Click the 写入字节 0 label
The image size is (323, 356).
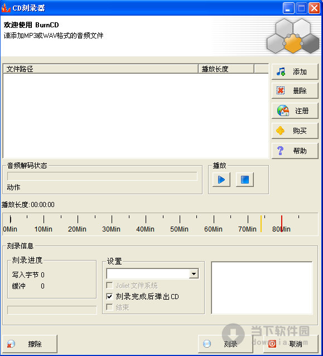28,275
